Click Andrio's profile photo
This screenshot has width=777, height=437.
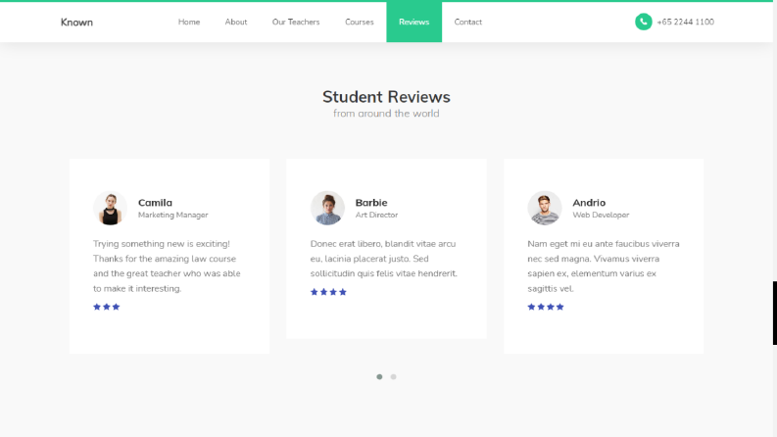pyautogui.click(x=545, y=208)
